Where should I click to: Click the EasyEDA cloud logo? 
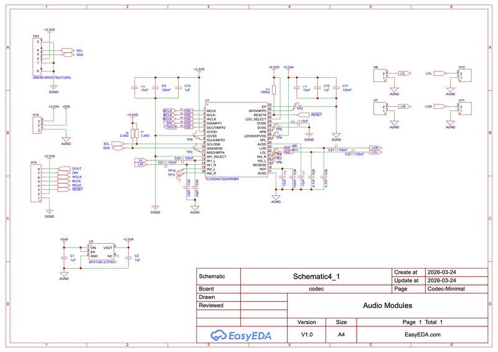241,335
